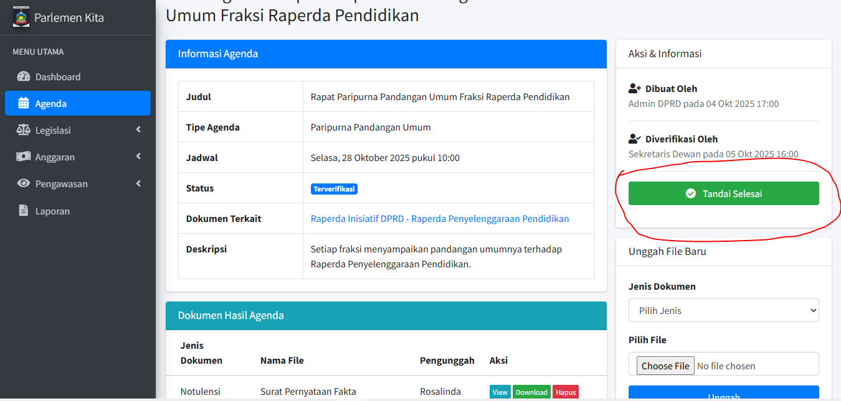
Task: Click the checkmark icon in Tandai Selesai
Action: click(690, 194)
